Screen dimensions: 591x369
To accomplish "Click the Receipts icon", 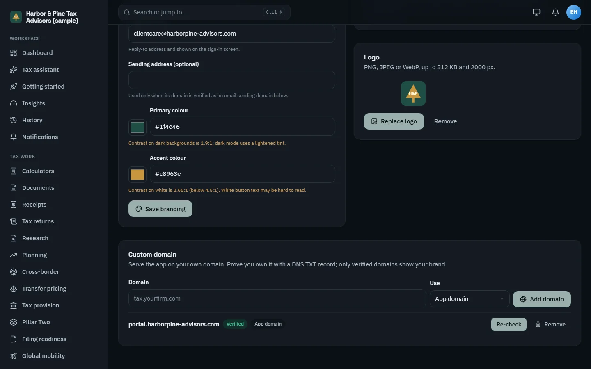I will [14, 205].
